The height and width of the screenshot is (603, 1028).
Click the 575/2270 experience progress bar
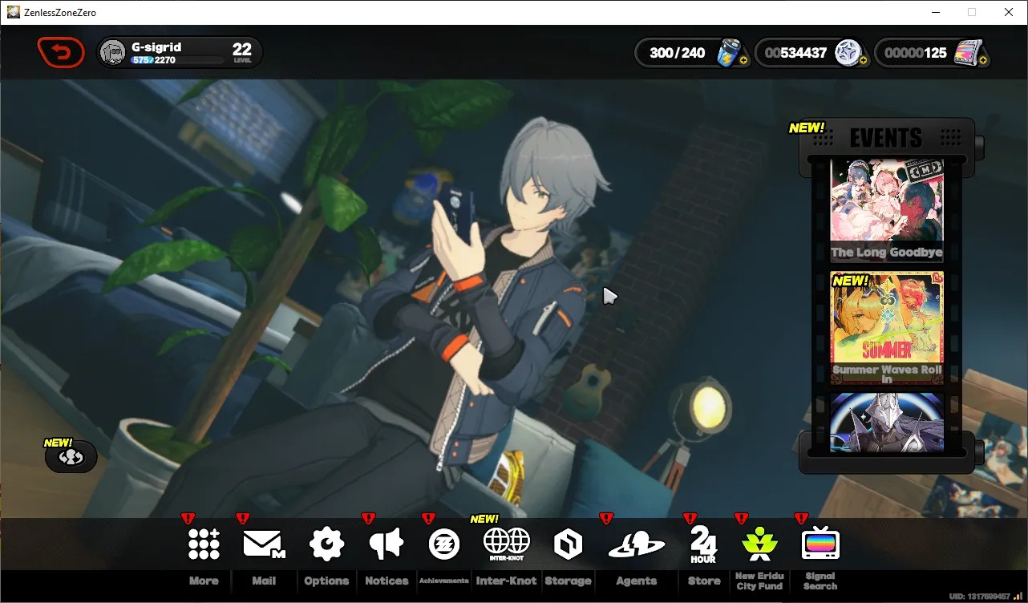click(x=177, y=60)
